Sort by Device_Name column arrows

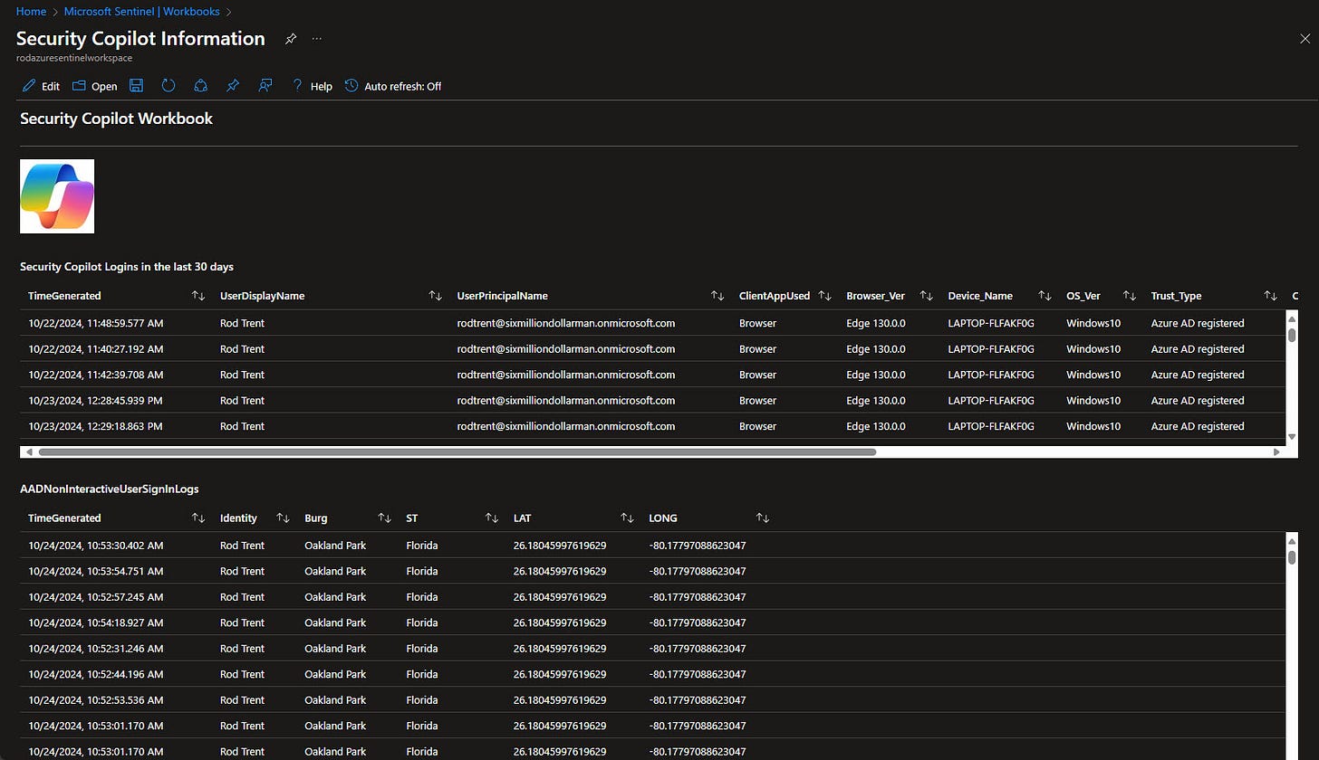[x=1045, y=296]
